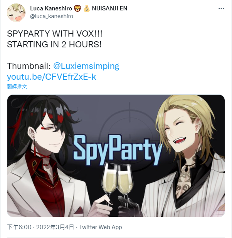Open the tweet timestamp 下午6:00 2022年3月4日
This screenshot has width=232, height=238.
(40, 227)
